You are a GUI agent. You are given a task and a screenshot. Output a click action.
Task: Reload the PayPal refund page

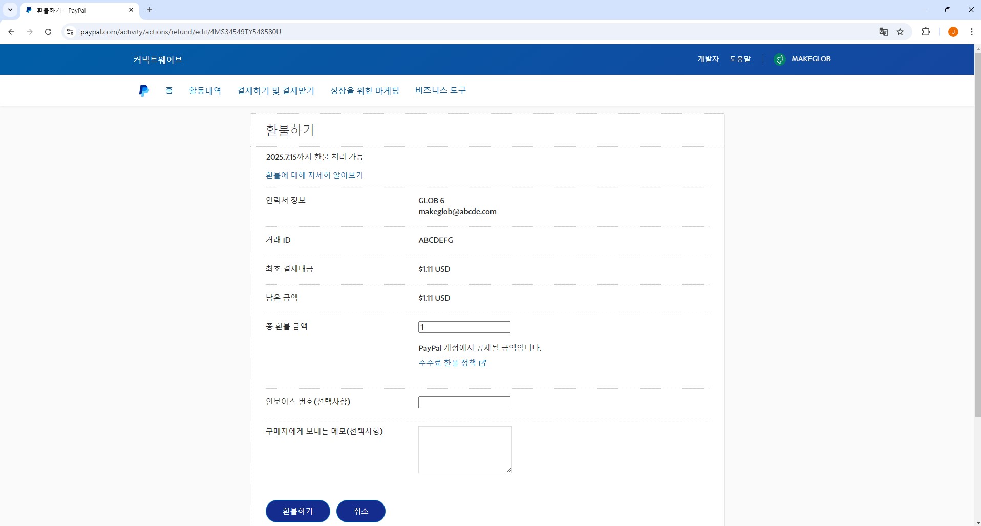click(x=48, y=32)
